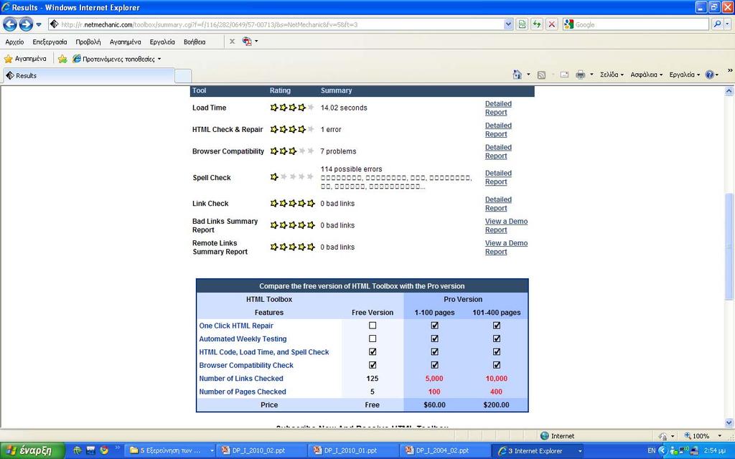Open Εργαλεία command bar dropdown

click(684, 75)
